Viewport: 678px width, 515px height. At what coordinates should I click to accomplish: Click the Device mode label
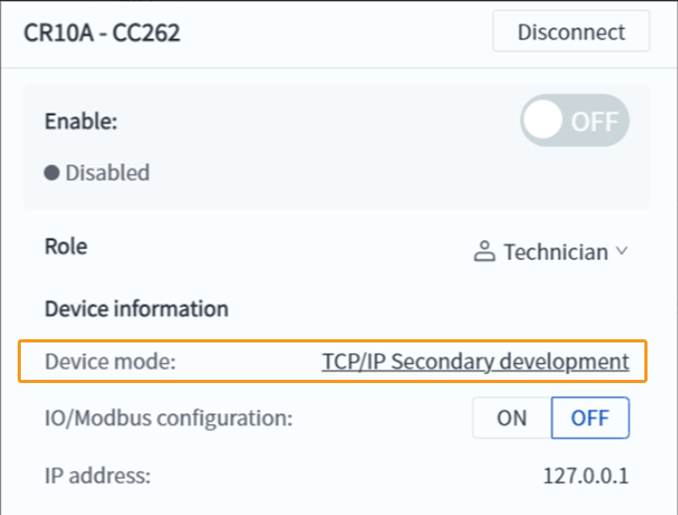pos(110,362)
